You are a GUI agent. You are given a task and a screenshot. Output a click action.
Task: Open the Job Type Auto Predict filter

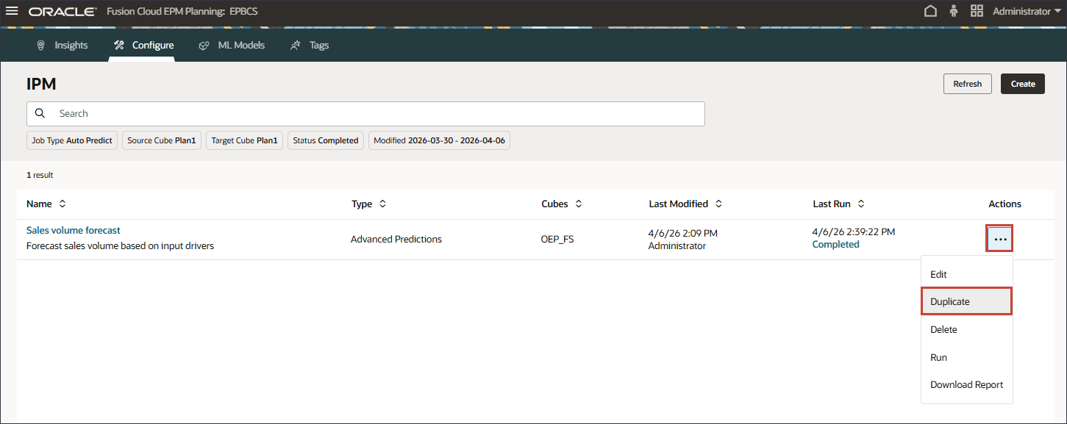pos(72,140)
